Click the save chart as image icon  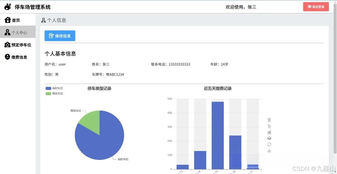269,150
